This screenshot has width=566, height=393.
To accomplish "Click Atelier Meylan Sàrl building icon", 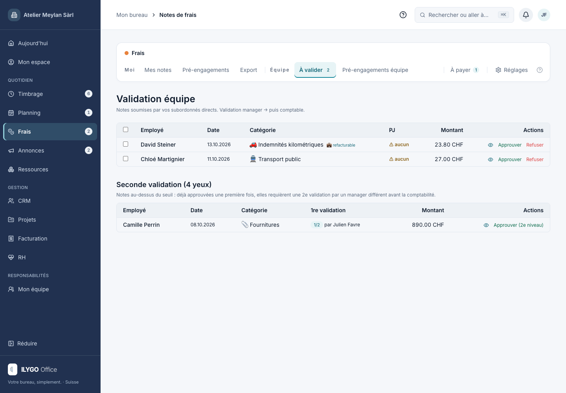I will click(14, 15).
